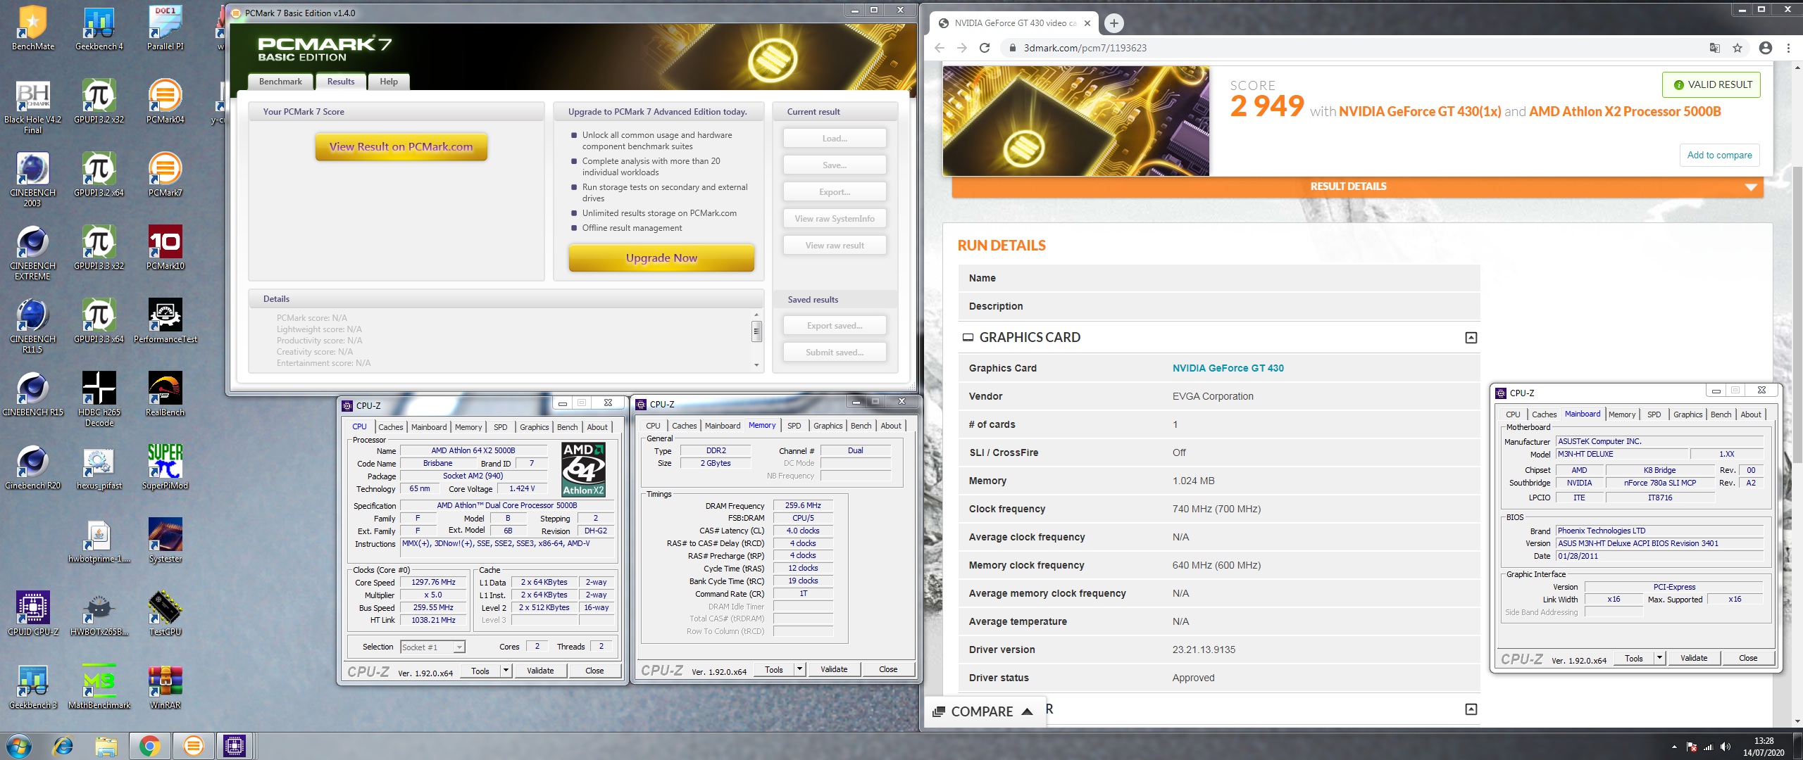Click Validate in the left CPU-Z window
The height and width of the screenshot is (760, 1803).
540,671
